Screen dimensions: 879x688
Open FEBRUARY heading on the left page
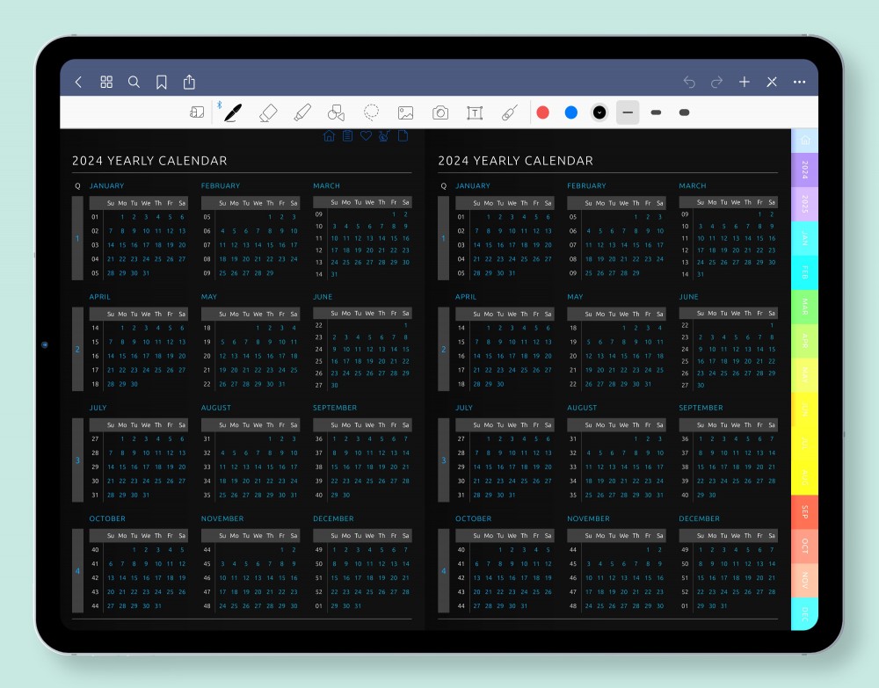click(x=221, y=185)
